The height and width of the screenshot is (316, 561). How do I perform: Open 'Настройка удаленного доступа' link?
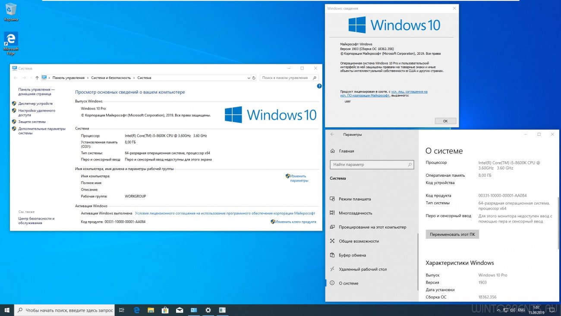coord(37,113)
